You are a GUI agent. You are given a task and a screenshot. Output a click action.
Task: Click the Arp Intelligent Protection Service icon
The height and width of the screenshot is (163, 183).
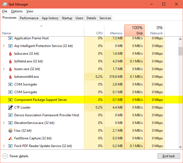tap(10, 46)
